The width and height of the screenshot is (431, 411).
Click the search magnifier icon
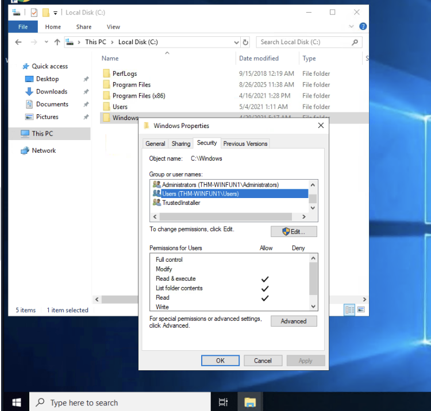355,42
